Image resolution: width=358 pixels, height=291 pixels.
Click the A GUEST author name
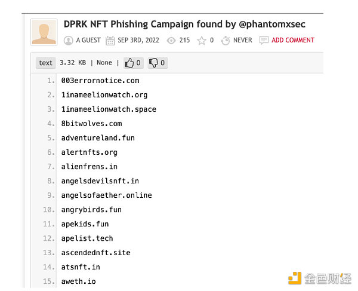tap(88, 40)
